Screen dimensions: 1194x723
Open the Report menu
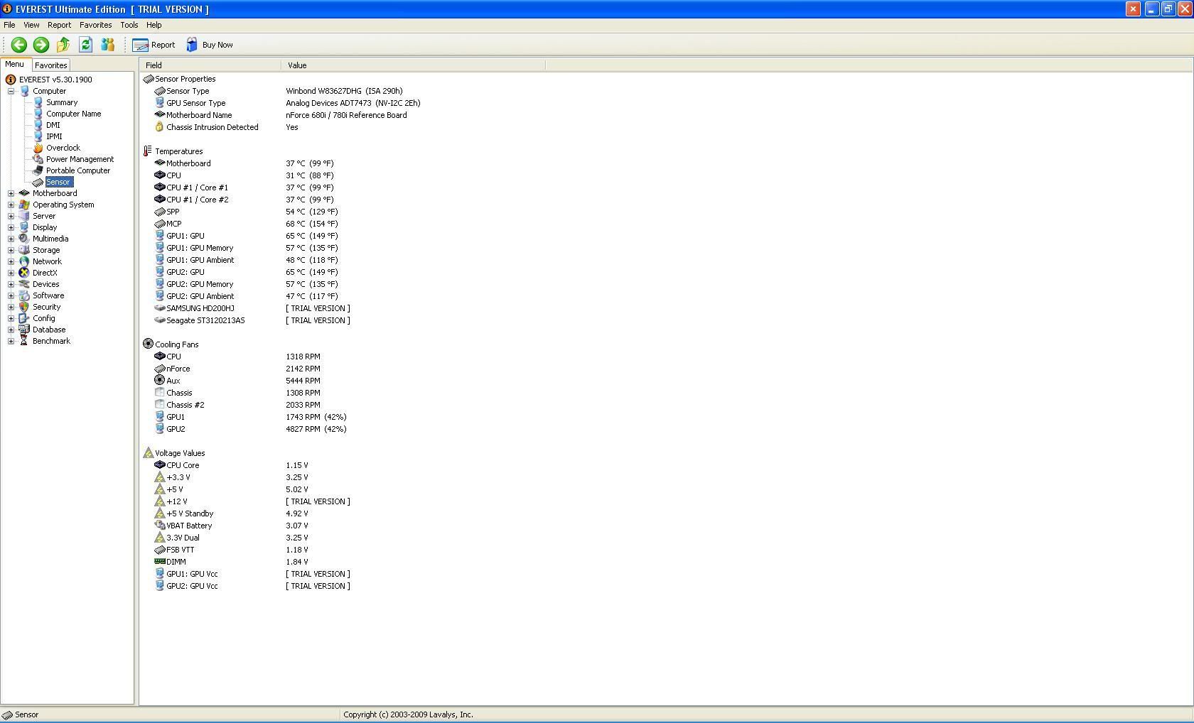(59, 25)
